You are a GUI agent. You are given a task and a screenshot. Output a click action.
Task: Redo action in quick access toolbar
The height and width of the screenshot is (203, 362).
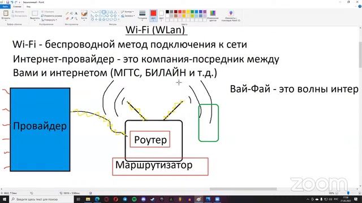pos(16,2)
